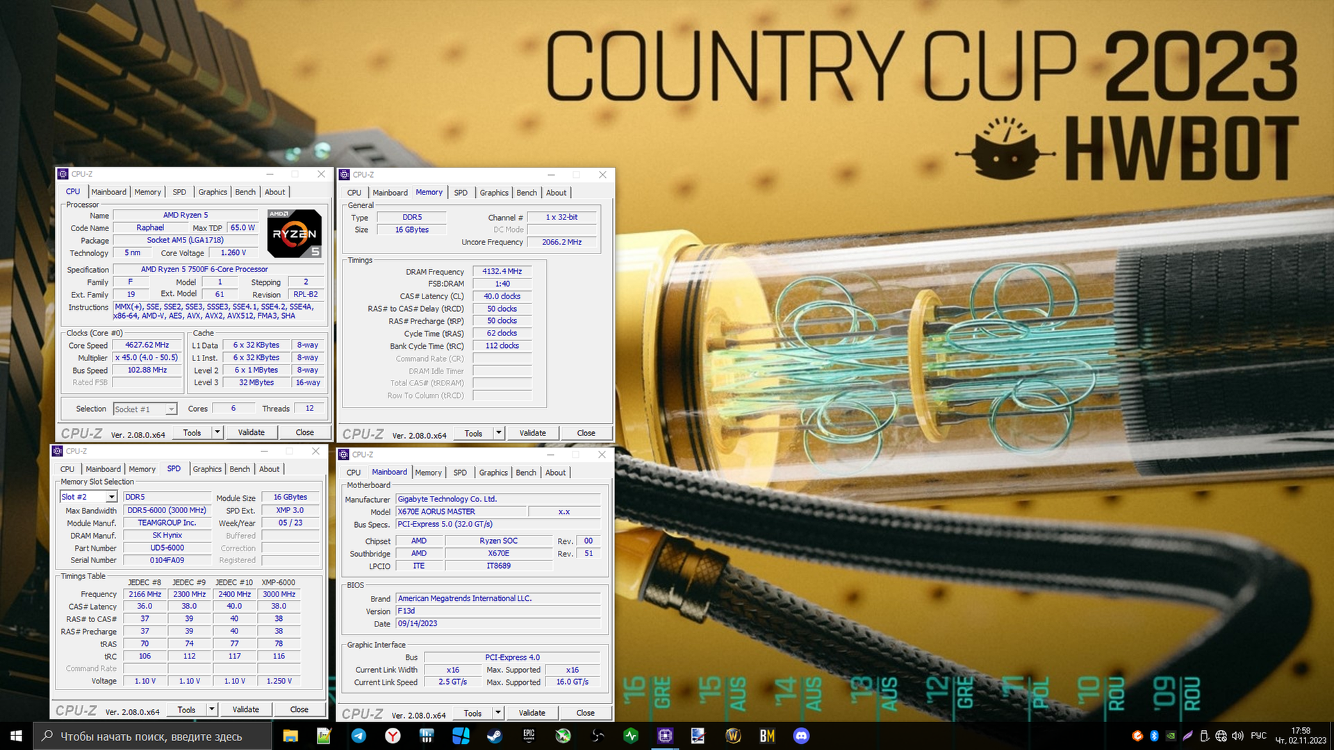Image resolution: width=1334 pixels, height=750 pixels.
Task: Expand Tools arrow in the SPD window
Action: click(x=211, y=709)
